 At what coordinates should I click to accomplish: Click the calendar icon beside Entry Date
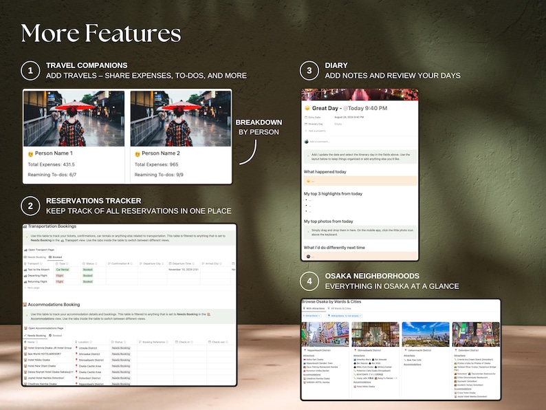[306, 118]
